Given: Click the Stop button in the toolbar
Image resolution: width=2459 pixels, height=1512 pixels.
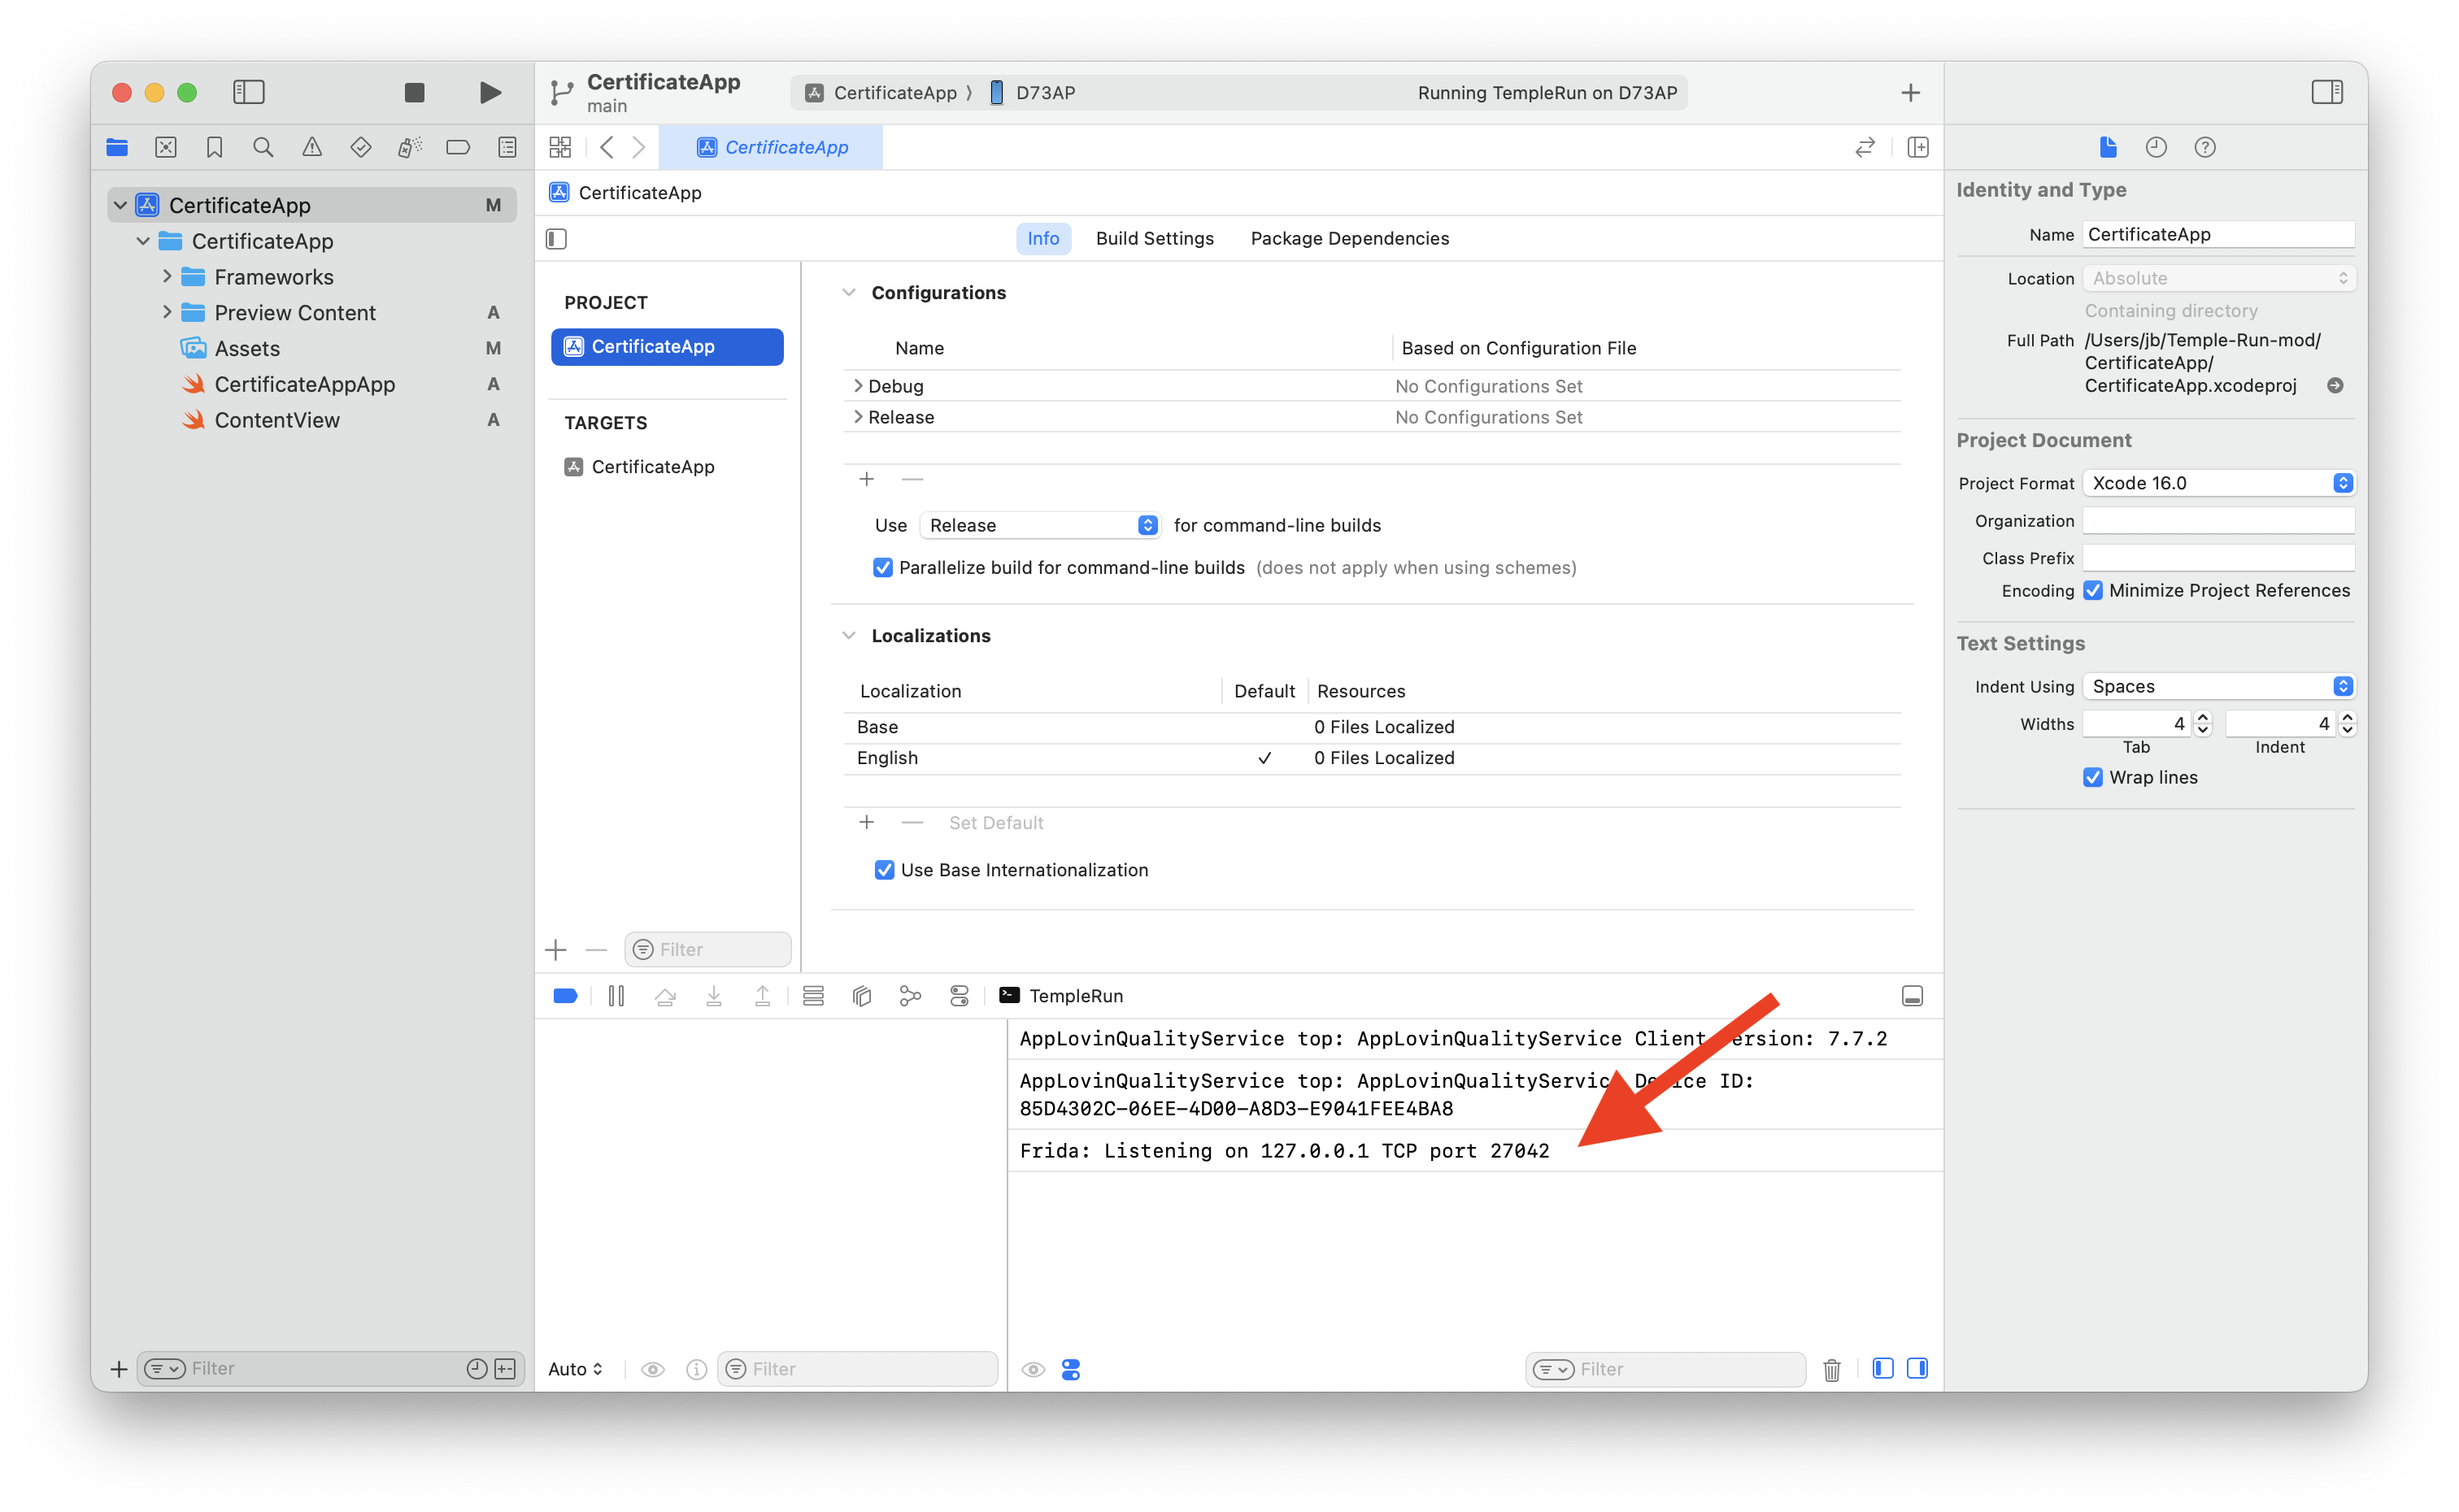Looking at the screenshot, I should coord(414,92).
